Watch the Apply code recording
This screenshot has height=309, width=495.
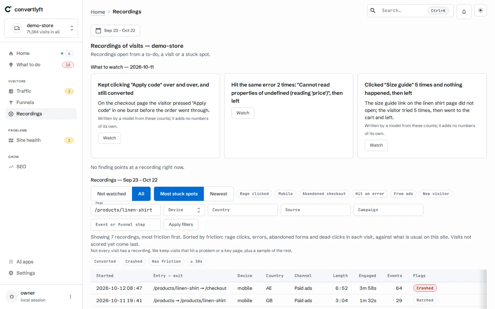tap(109, 138)
